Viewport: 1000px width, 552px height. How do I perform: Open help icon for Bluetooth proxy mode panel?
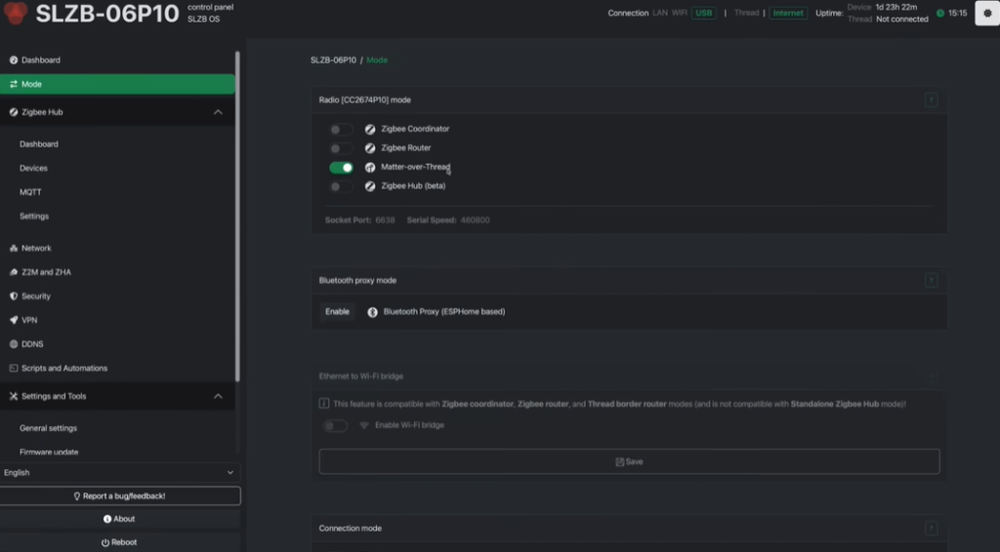pyautogui.click(x=931, y=280)
